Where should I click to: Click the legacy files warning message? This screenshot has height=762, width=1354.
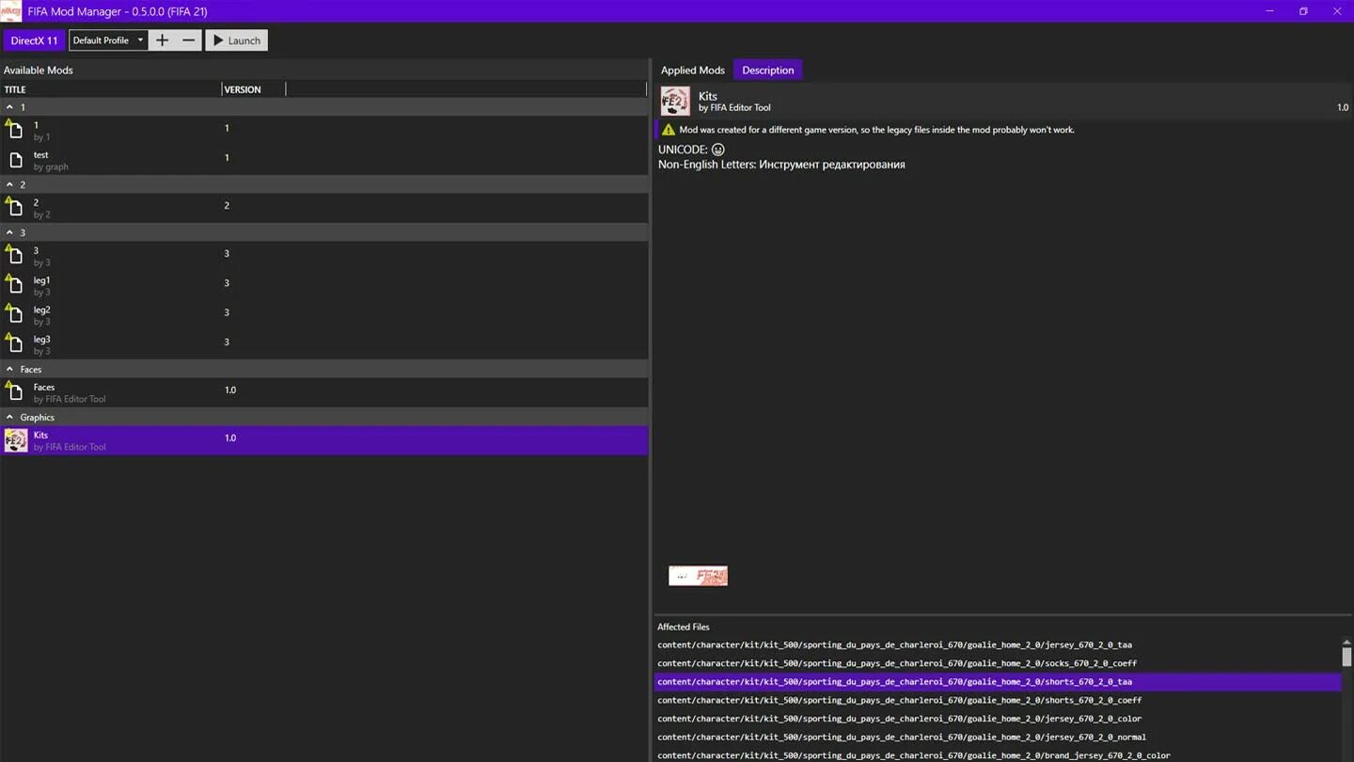tap(876, 130)
